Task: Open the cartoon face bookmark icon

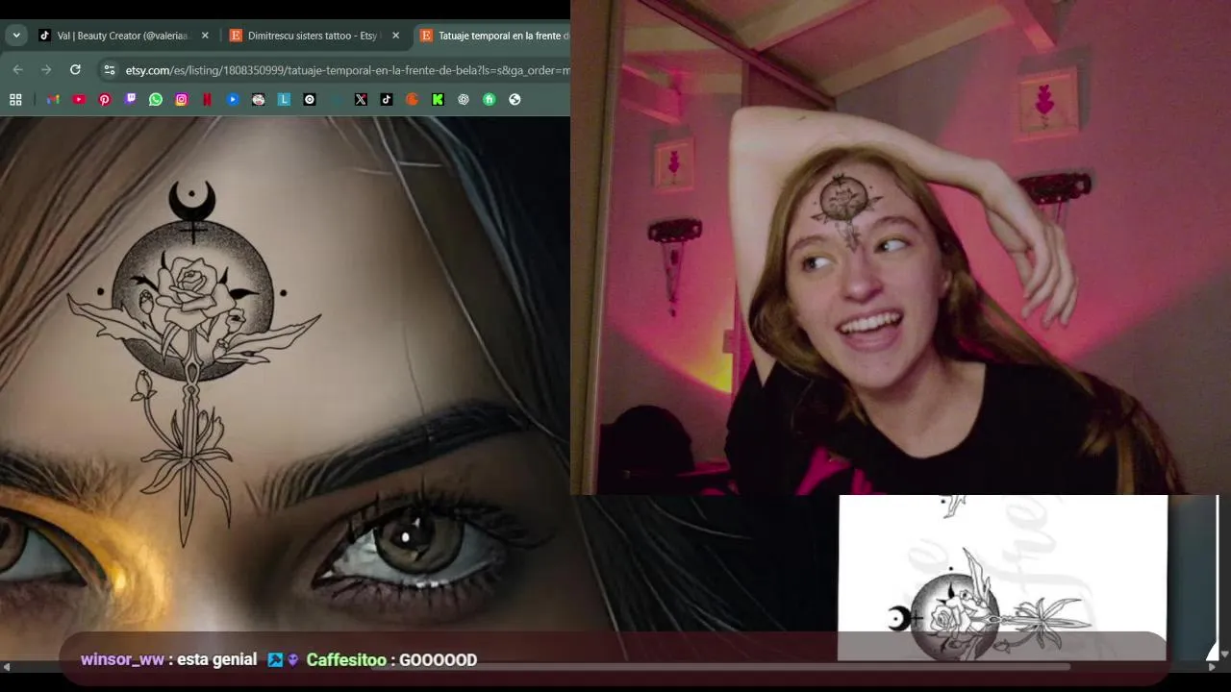Action: [258, 99]
